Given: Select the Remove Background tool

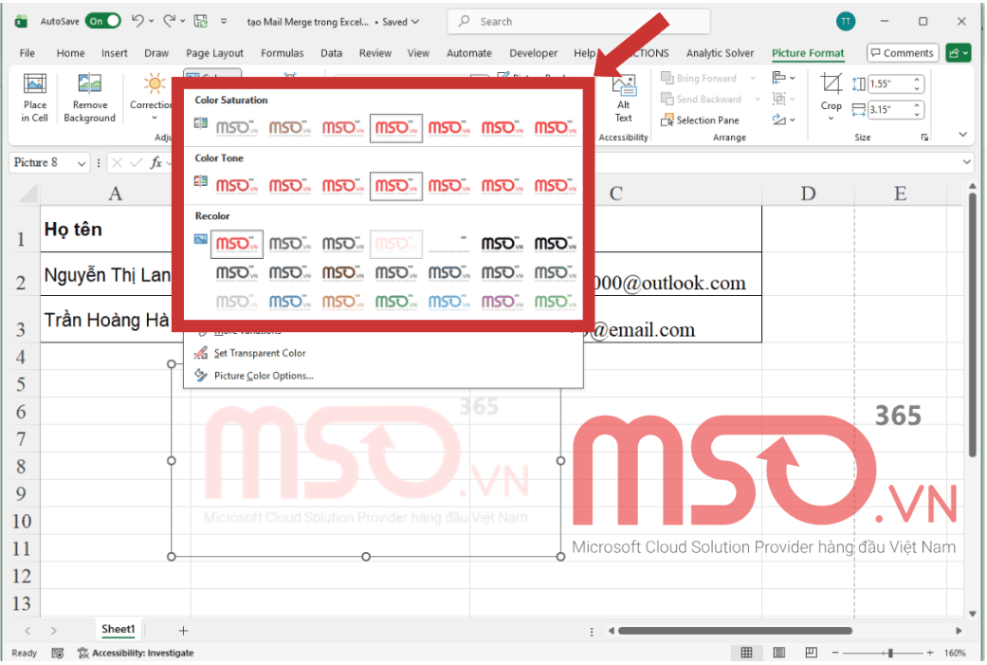Looking at the screenshot, I should (x=89, y=95).
